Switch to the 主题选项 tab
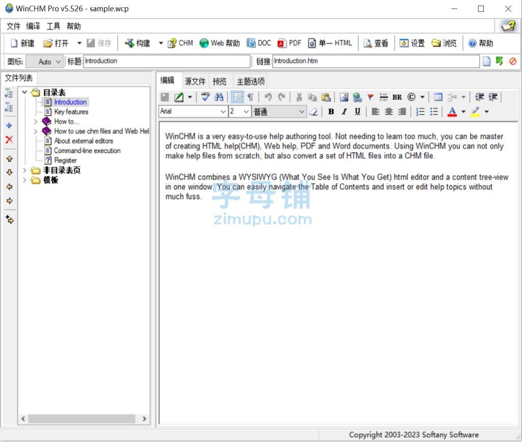 [x=251, y=81]
